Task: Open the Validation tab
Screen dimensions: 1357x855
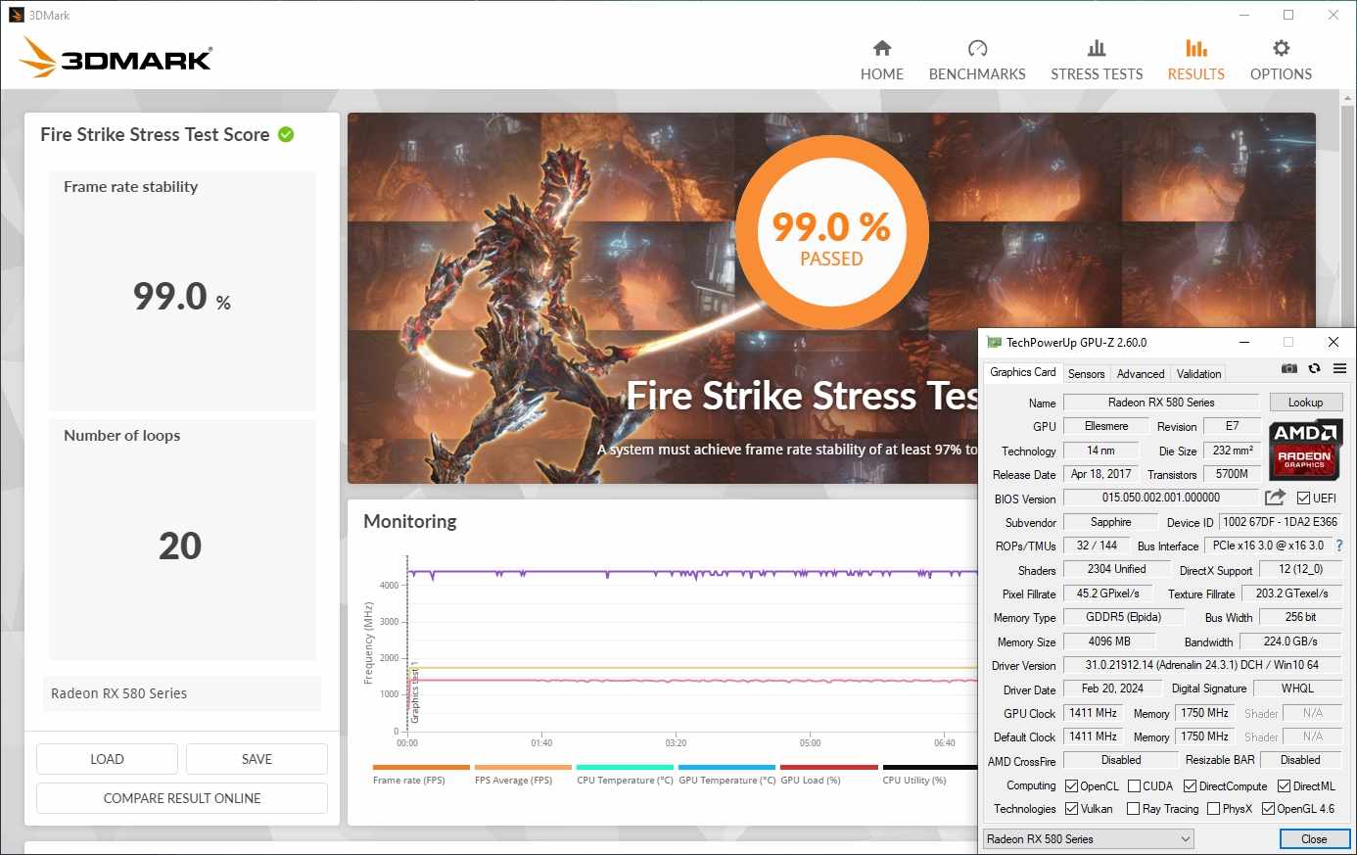Action: click(x=1198, y=374)
